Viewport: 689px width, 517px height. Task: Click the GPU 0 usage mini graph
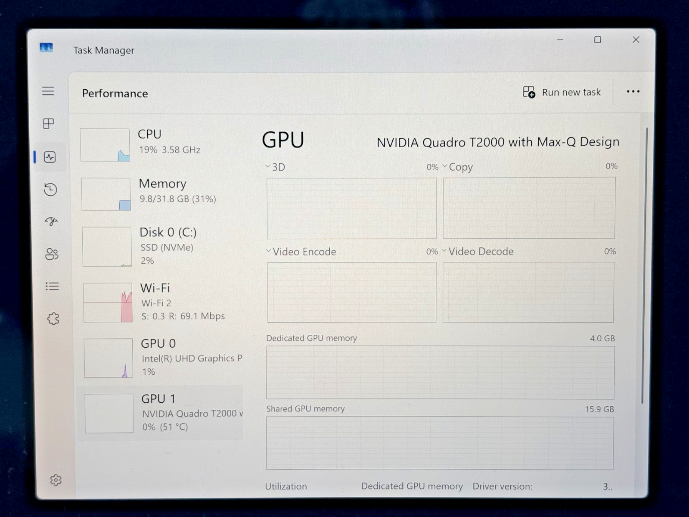[x=109, y=358]
